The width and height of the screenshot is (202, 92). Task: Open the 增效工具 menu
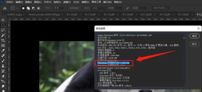[x=96, y=2]
